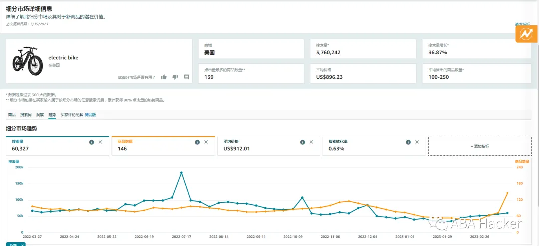The image size is (539, 246).
Task: Click the 添加指标 button
Action: [480, 146]
